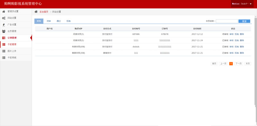Select the 拒绝 filter tab
The height and width of the screenshot is (126, 257).
point(68,21)
